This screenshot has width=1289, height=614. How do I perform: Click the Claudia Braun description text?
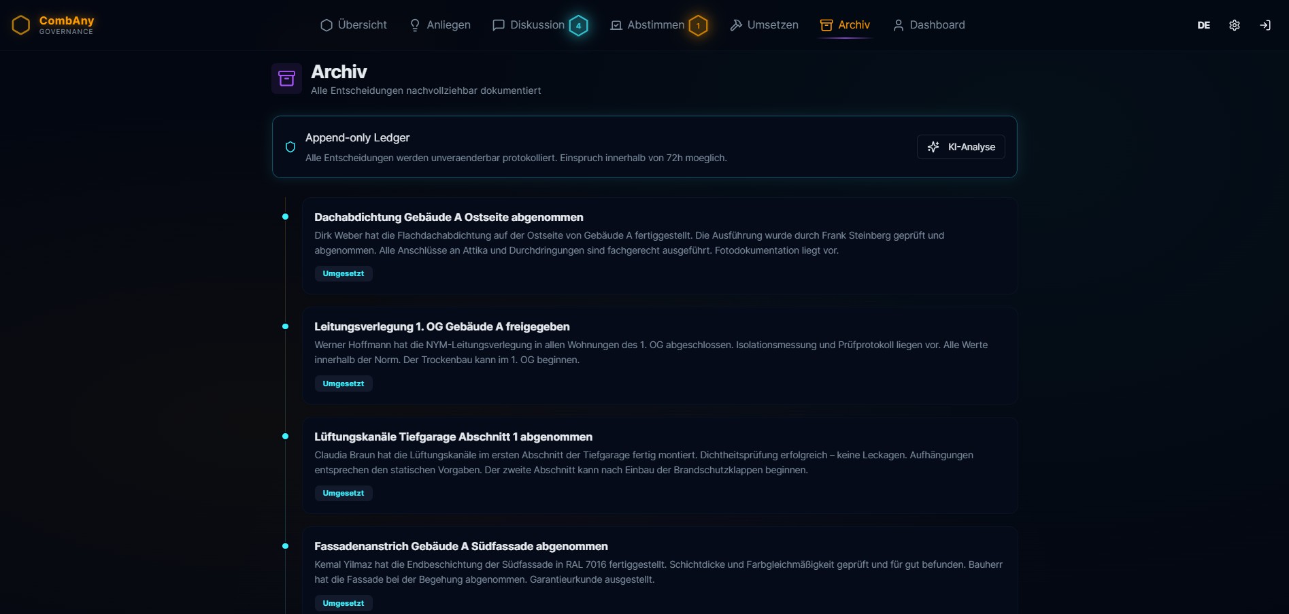coord(643,462)
